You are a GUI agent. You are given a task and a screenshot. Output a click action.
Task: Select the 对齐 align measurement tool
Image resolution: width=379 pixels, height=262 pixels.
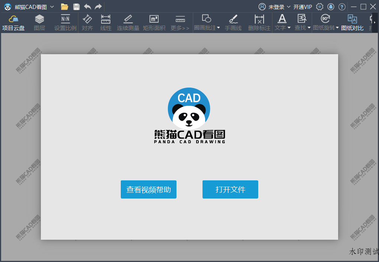pyautogui.click(x=87, y=23)
